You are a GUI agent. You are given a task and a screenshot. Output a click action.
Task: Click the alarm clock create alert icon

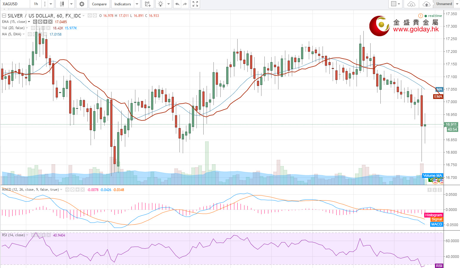(148, 4)
